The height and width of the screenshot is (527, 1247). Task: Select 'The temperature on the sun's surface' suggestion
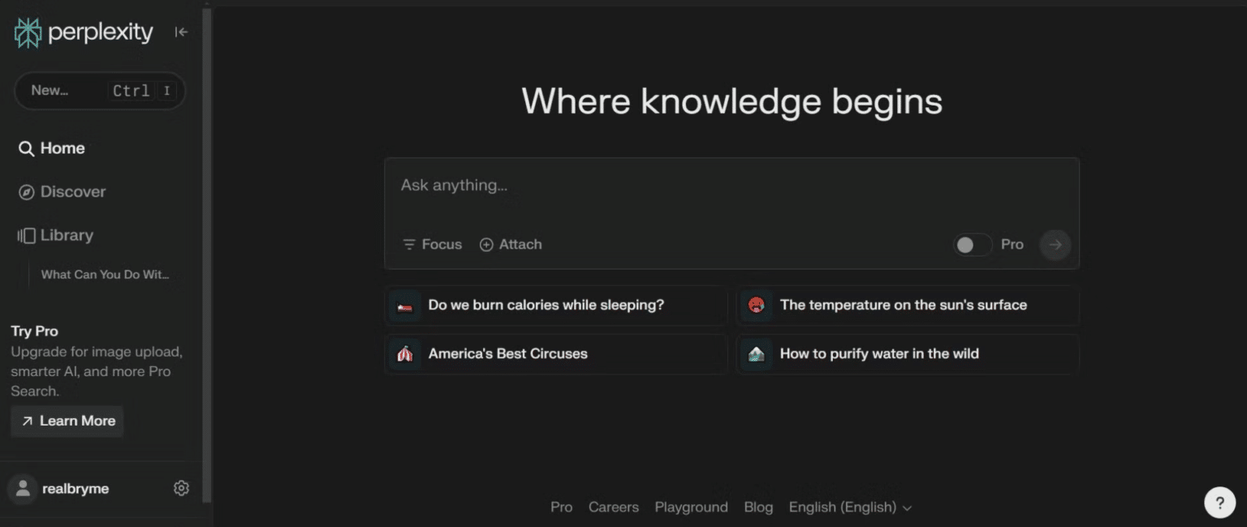coord(908,305)
